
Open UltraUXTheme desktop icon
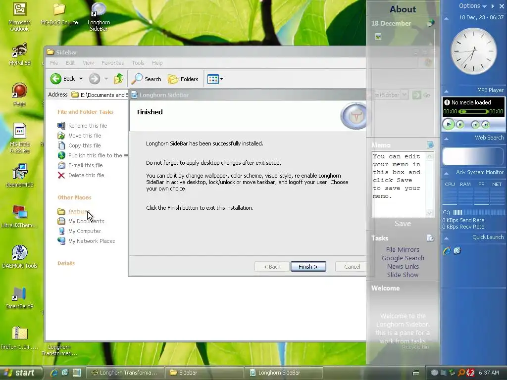19,216
